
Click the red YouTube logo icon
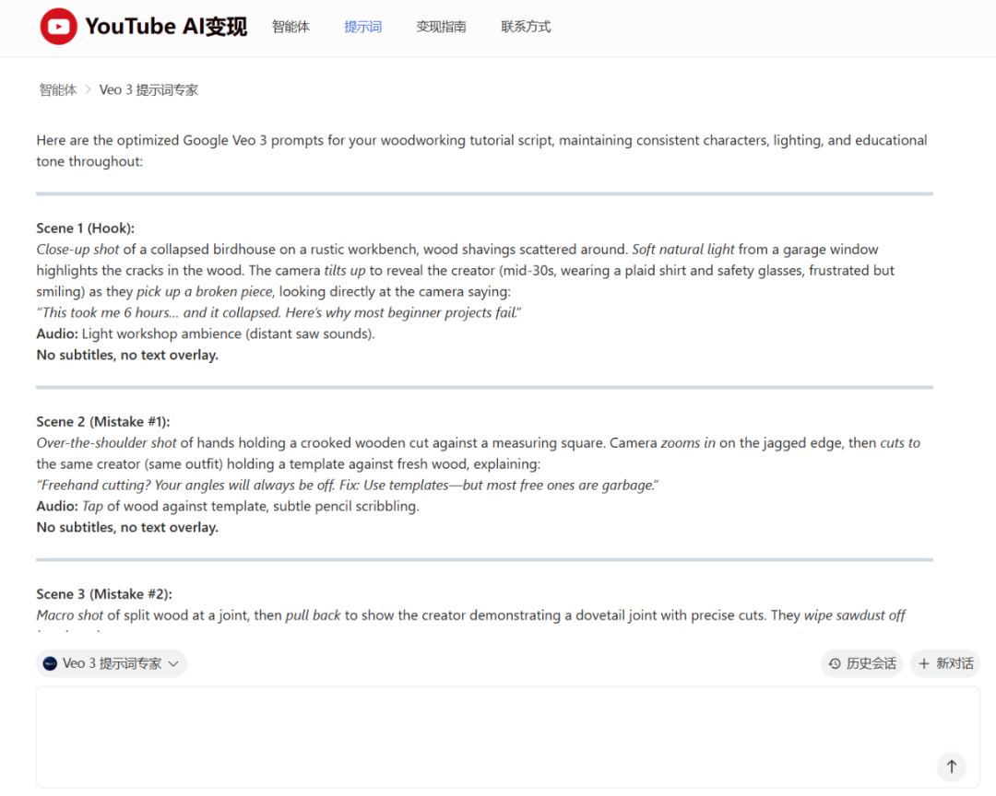58,27
